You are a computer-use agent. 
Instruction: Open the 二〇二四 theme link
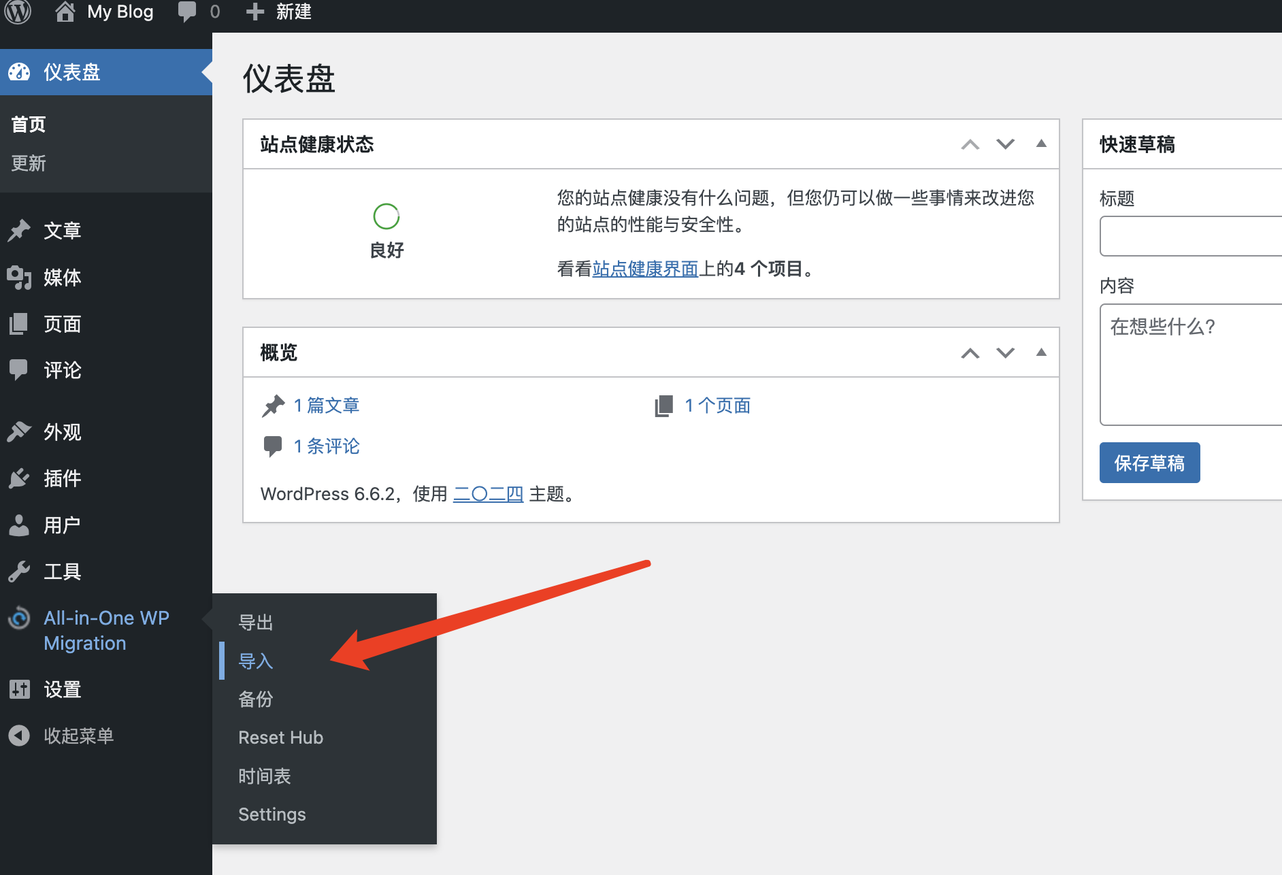(488, 494)
